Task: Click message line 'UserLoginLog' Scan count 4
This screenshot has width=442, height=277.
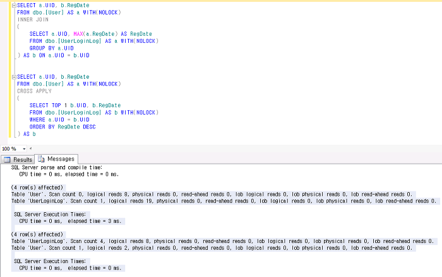Action: (x=222, y=241)
